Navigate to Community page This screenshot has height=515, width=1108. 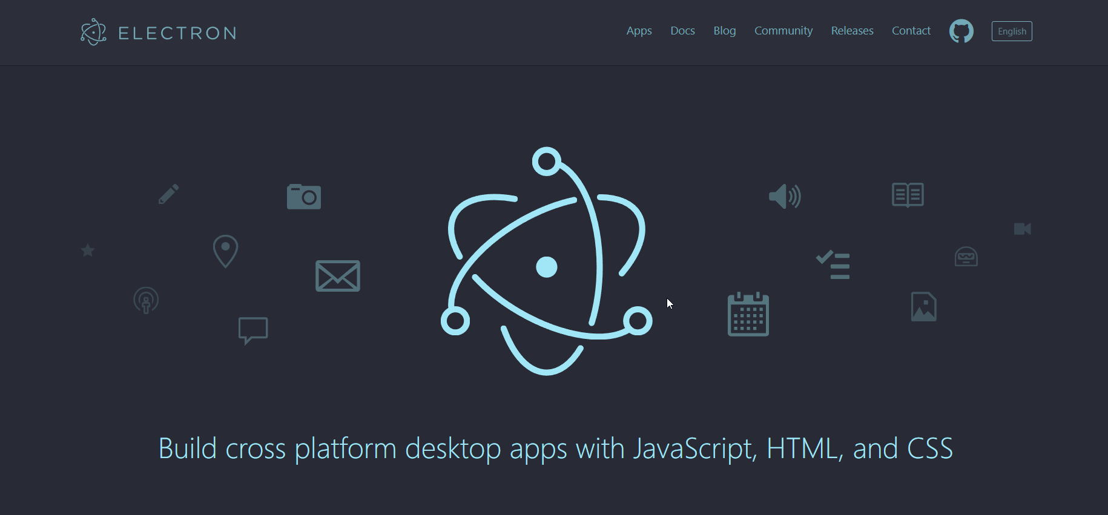click(x=783, y=31)
